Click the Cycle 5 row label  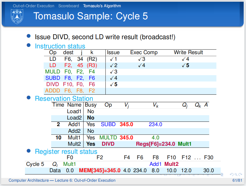pos(35,164)
